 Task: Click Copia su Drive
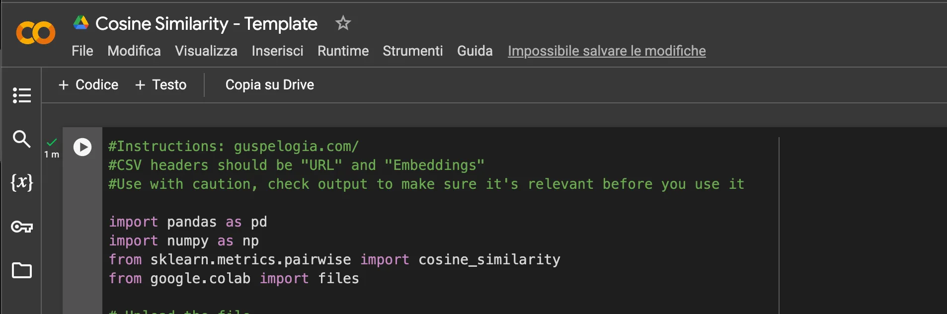click(269, 84)
